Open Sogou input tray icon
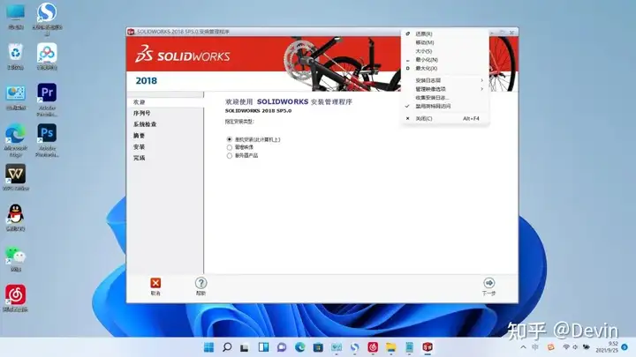The width and height of the screenshot is (636, 357). coord(550,347)
